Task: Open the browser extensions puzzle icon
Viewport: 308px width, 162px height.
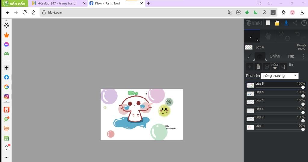Action: 283,13
